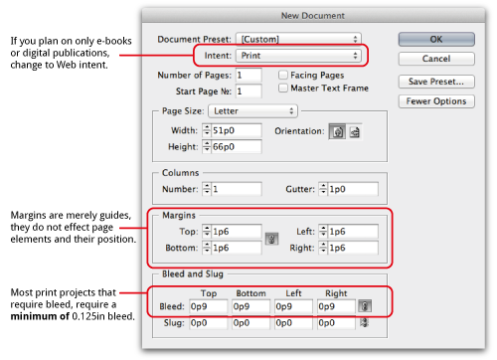The height and width of the screenshot is (360, 497).
Task: Click the Bleed Top input field
Action: [209, 306]
